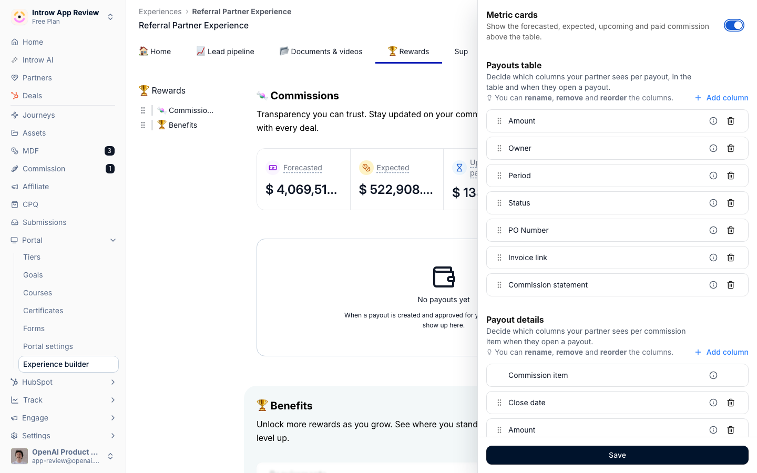Open the MDF sidebar item
This screenshot has width=757, height=473.
(63, 151)
